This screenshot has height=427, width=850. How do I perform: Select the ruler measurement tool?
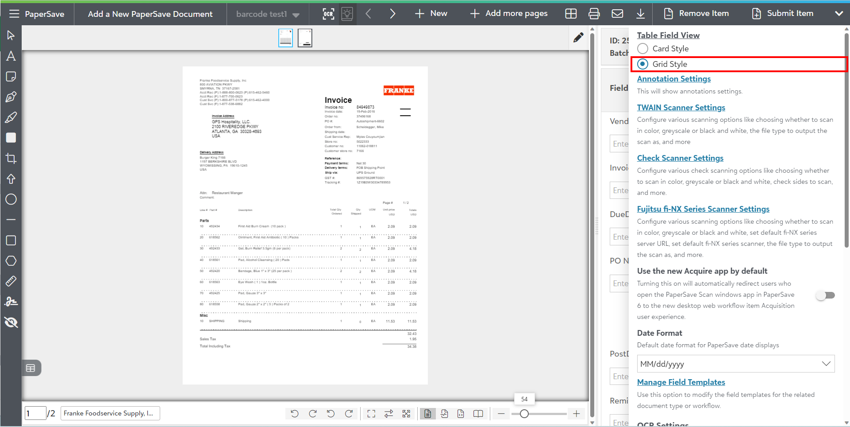11,281
